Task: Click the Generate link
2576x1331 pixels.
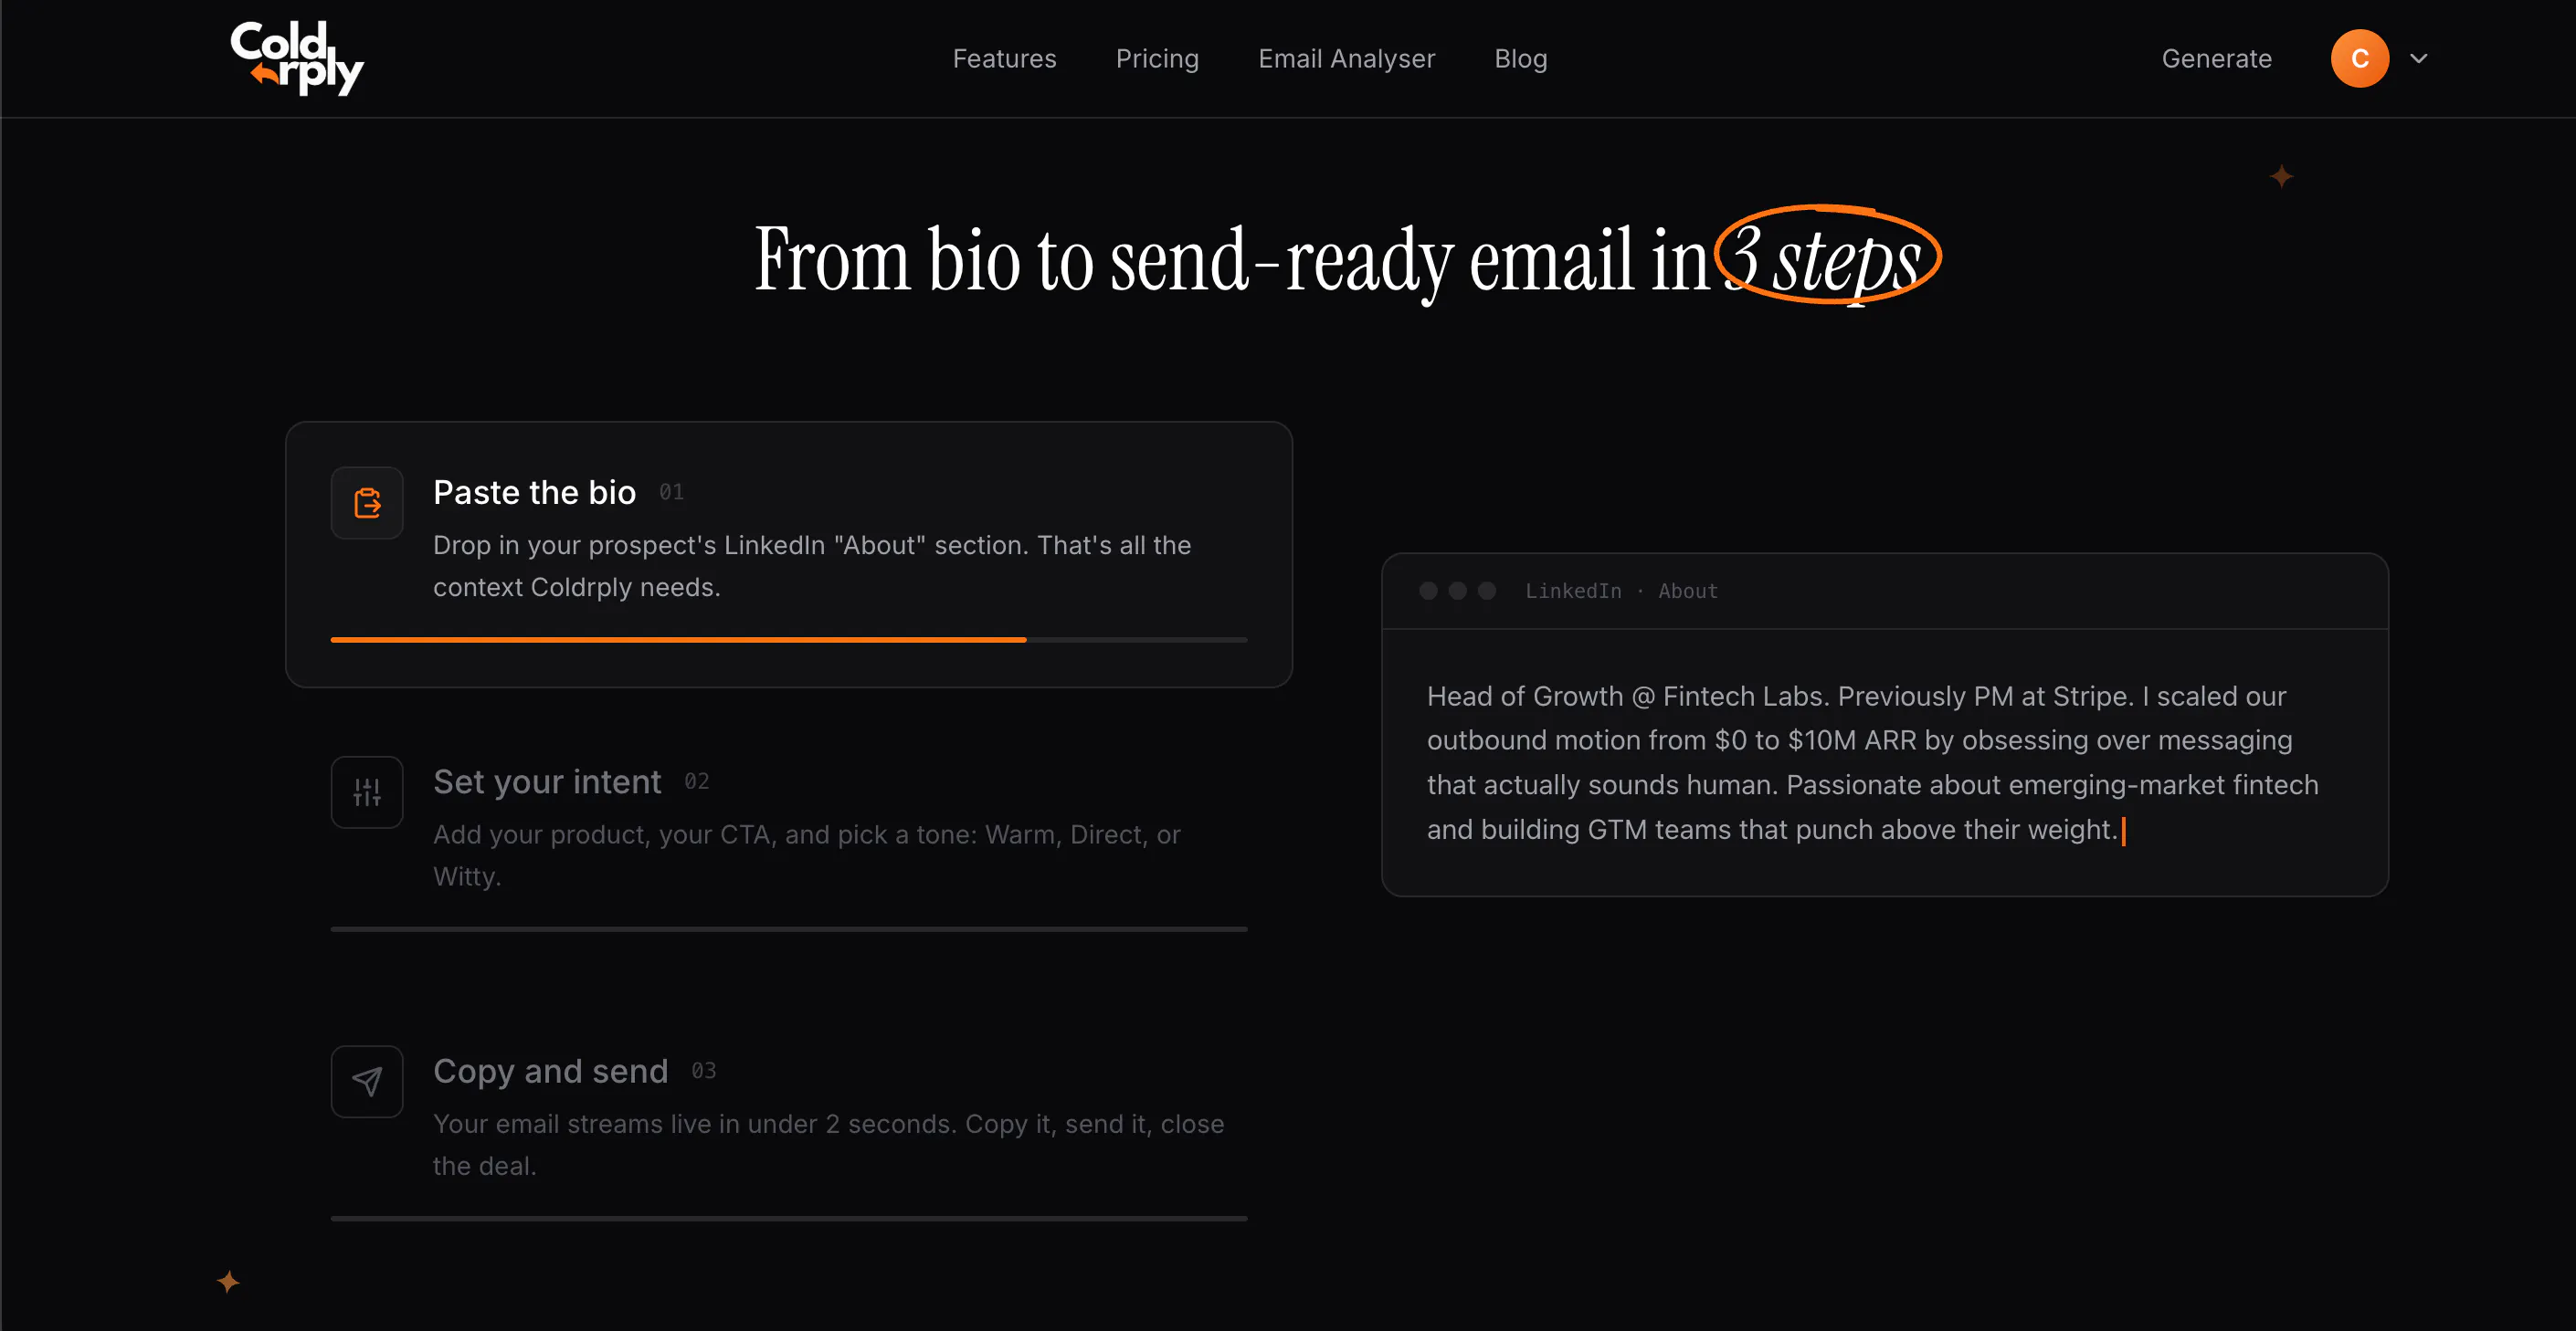Action: (2216, 59)
